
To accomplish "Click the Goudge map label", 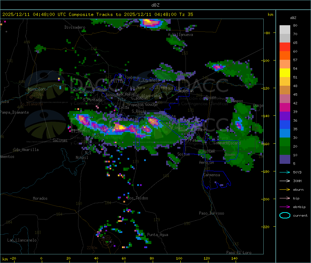I will click(x=151, y=104).
